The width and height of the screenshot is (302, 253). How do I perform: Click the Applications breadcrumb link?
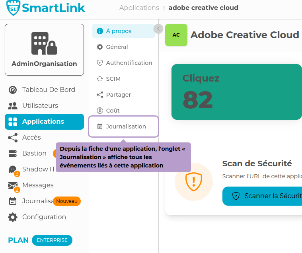(x=139, y=8)
